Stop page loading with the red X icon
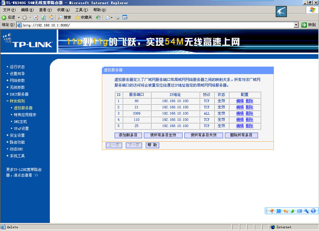The image size is (319, 231). (x=36, y=17)
